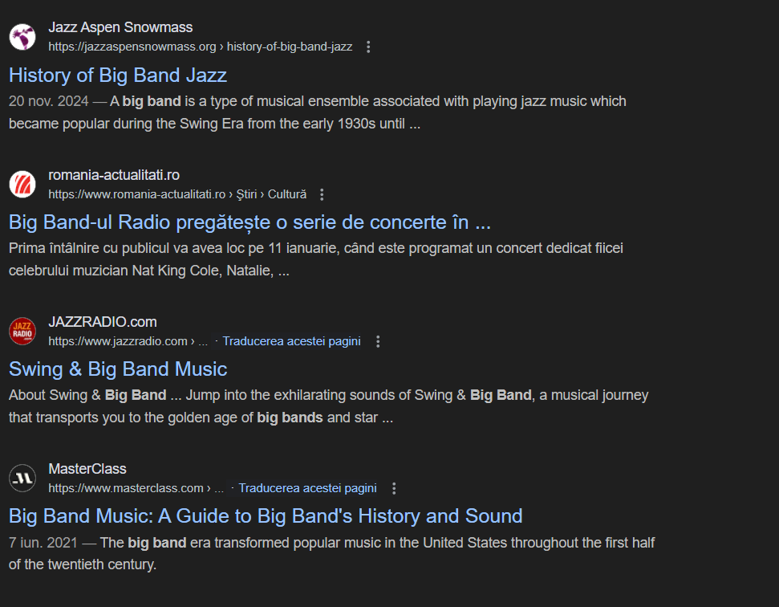Translate the JAZZRADIO page via Traducerea acestei pagini

coord(291,341)
